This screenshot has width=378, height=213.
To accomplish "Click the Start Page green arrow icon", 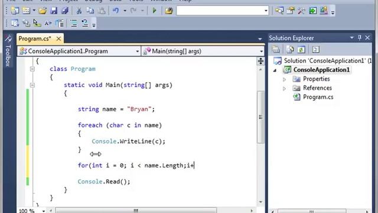I will [313, 11].
